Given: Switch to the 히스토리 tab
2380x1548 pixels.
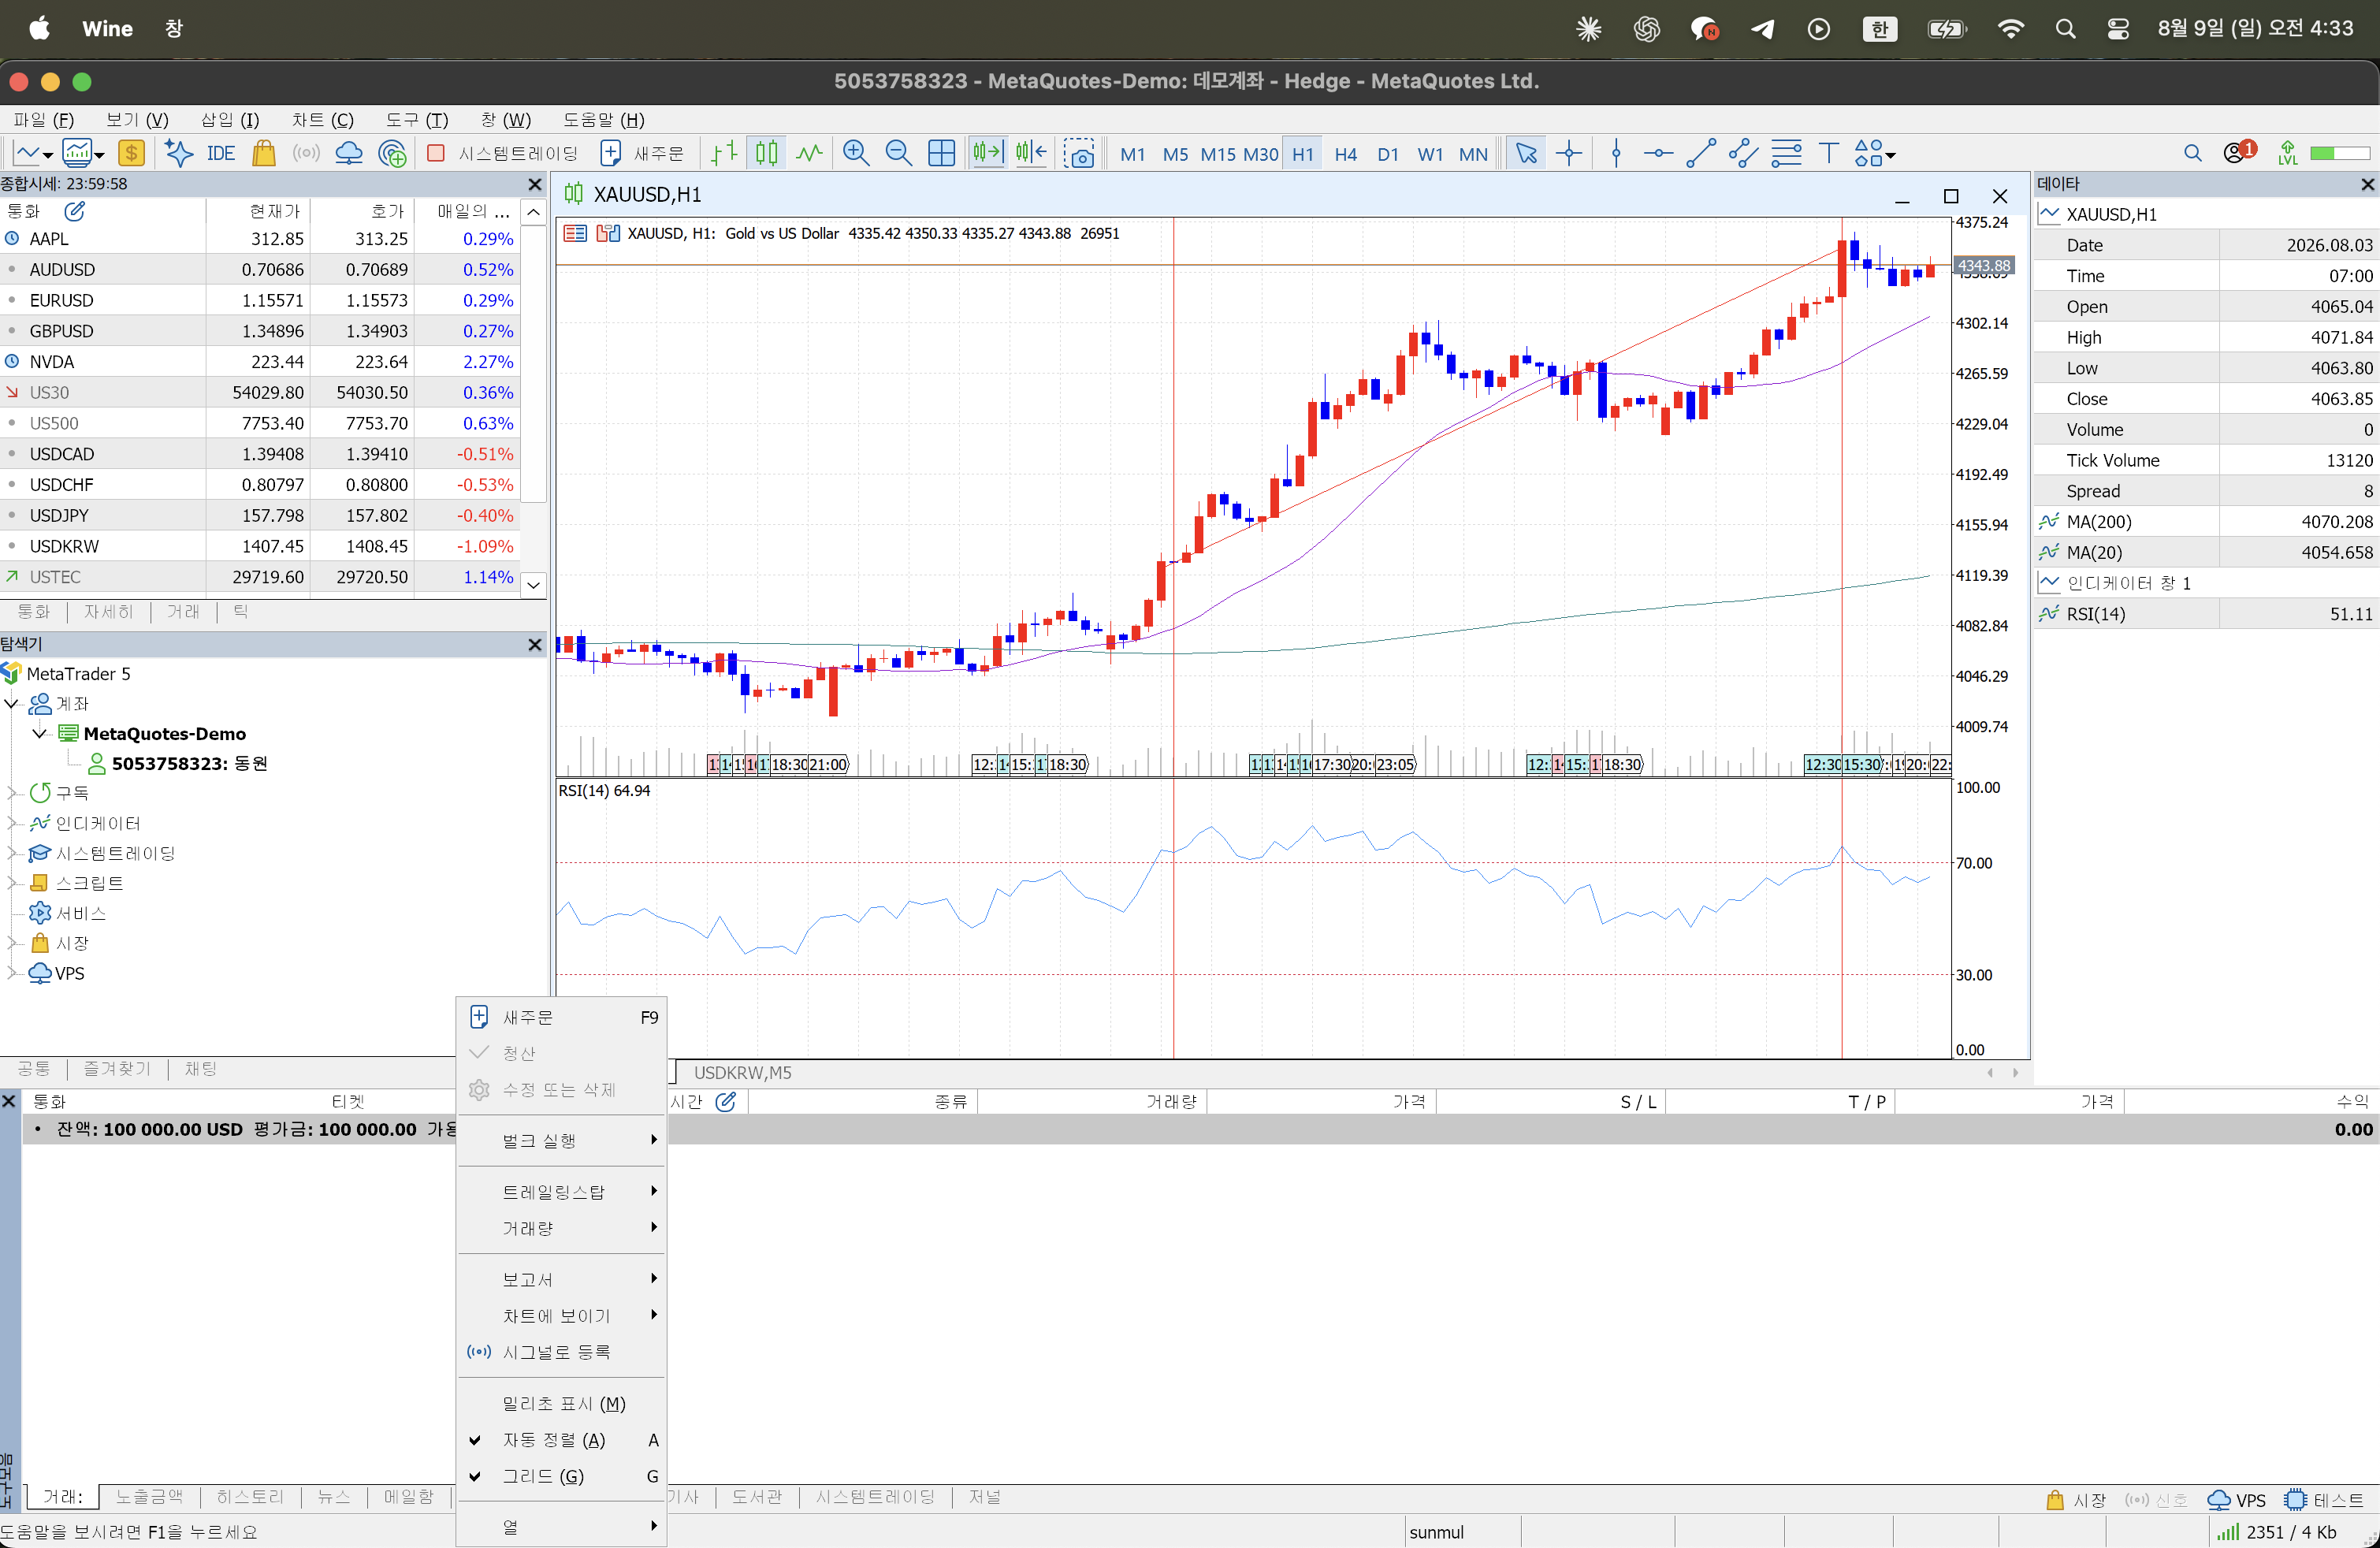Looking at the screenshot, I should pos(250,1497).
